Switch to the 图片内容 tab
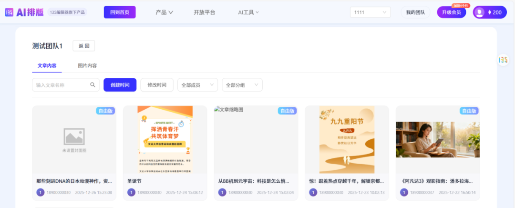The width and height of the screenshot is (515, 208). coord(87,65)
